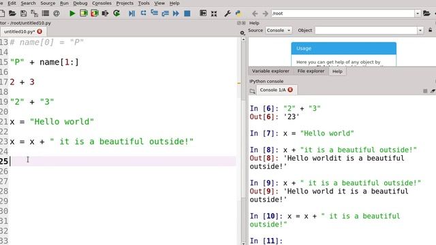
Task: Click the x = "Hello world" editor line
Action: (x=52, y=121)
